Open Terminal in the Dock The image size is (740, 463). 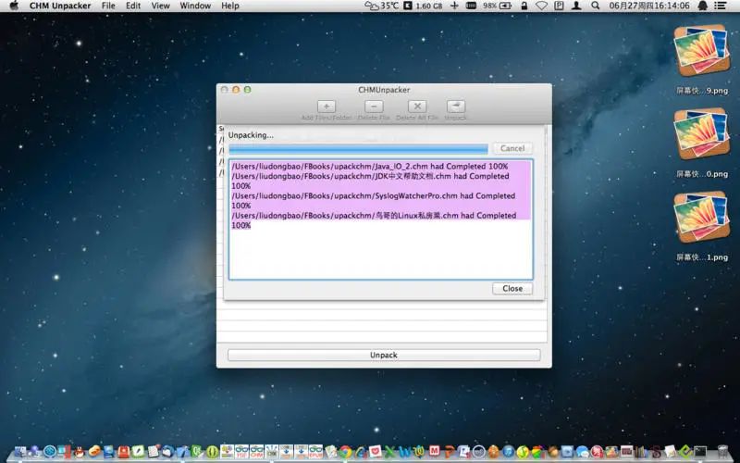point(700,452)
